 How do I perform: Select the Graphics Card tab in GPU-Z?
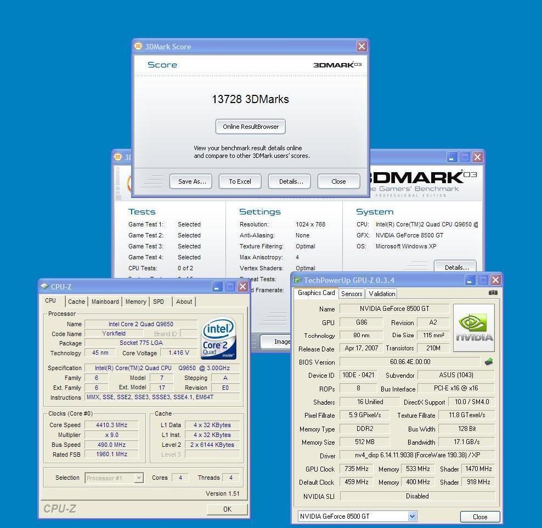tap(317, 293)
